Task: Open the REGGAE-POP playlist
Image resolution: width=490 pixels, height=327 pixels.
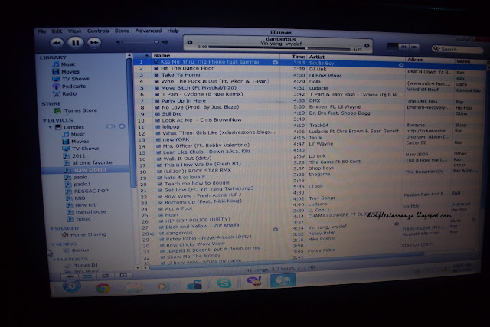Action: tap(91, 191)
